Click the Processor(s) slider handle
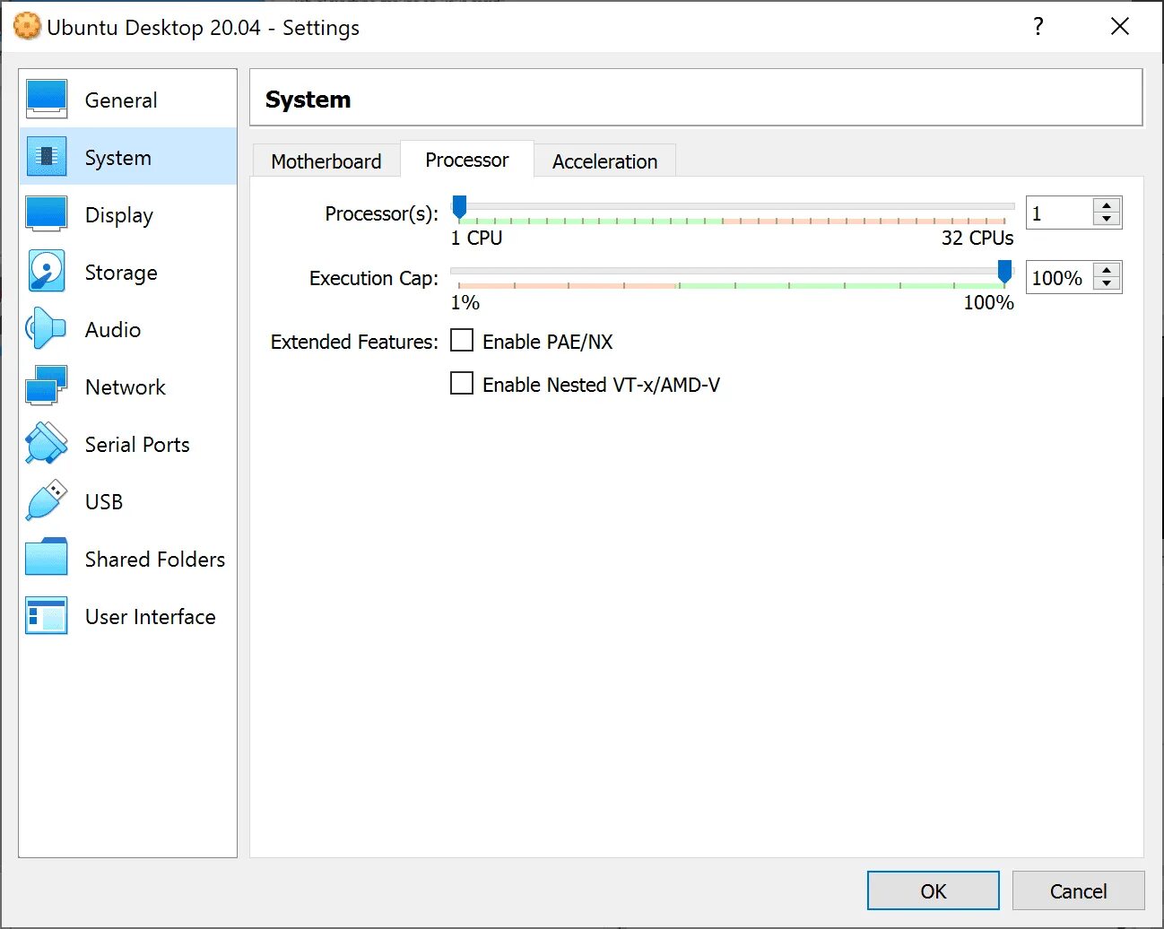Viewport: 1164px width, 929px height. point(459,207)
